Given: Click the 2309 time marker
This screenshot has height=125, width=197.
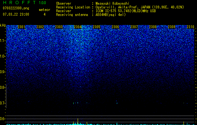Looking at the screenshot, I should click(172, 27).
